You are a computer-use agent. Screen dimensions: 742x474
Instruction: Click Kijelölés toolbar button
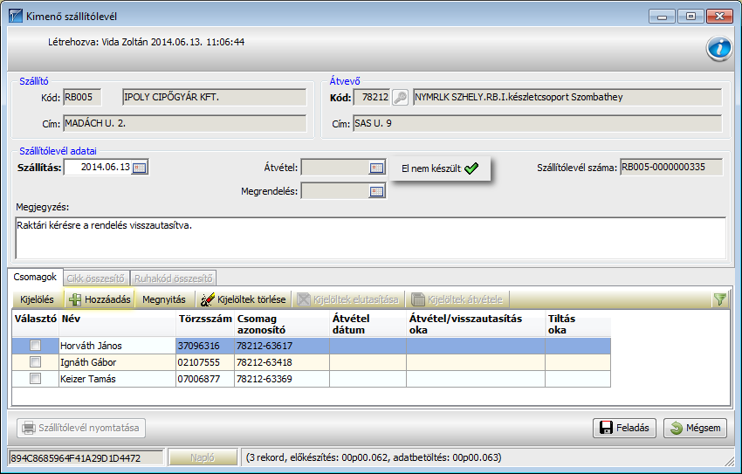click(37, 299)
